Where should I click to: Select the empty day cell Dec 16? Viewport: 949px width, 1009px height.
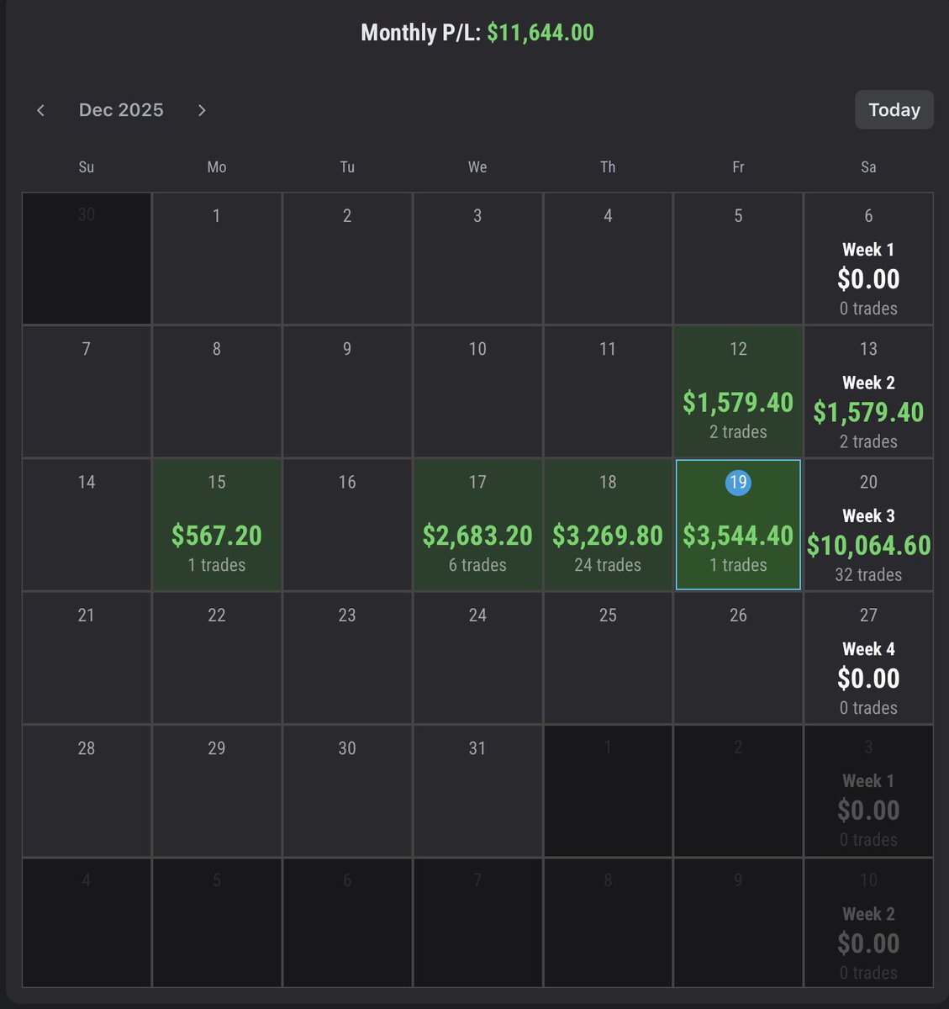tap(347, 525)
